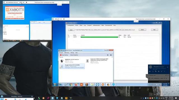Click the yellow app icon in host taskbar

66,98
